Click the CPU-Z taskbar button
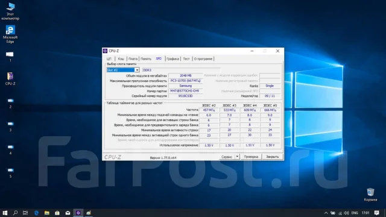The width and height of the screenshot is (386, 217). click(x=78, y=213)
